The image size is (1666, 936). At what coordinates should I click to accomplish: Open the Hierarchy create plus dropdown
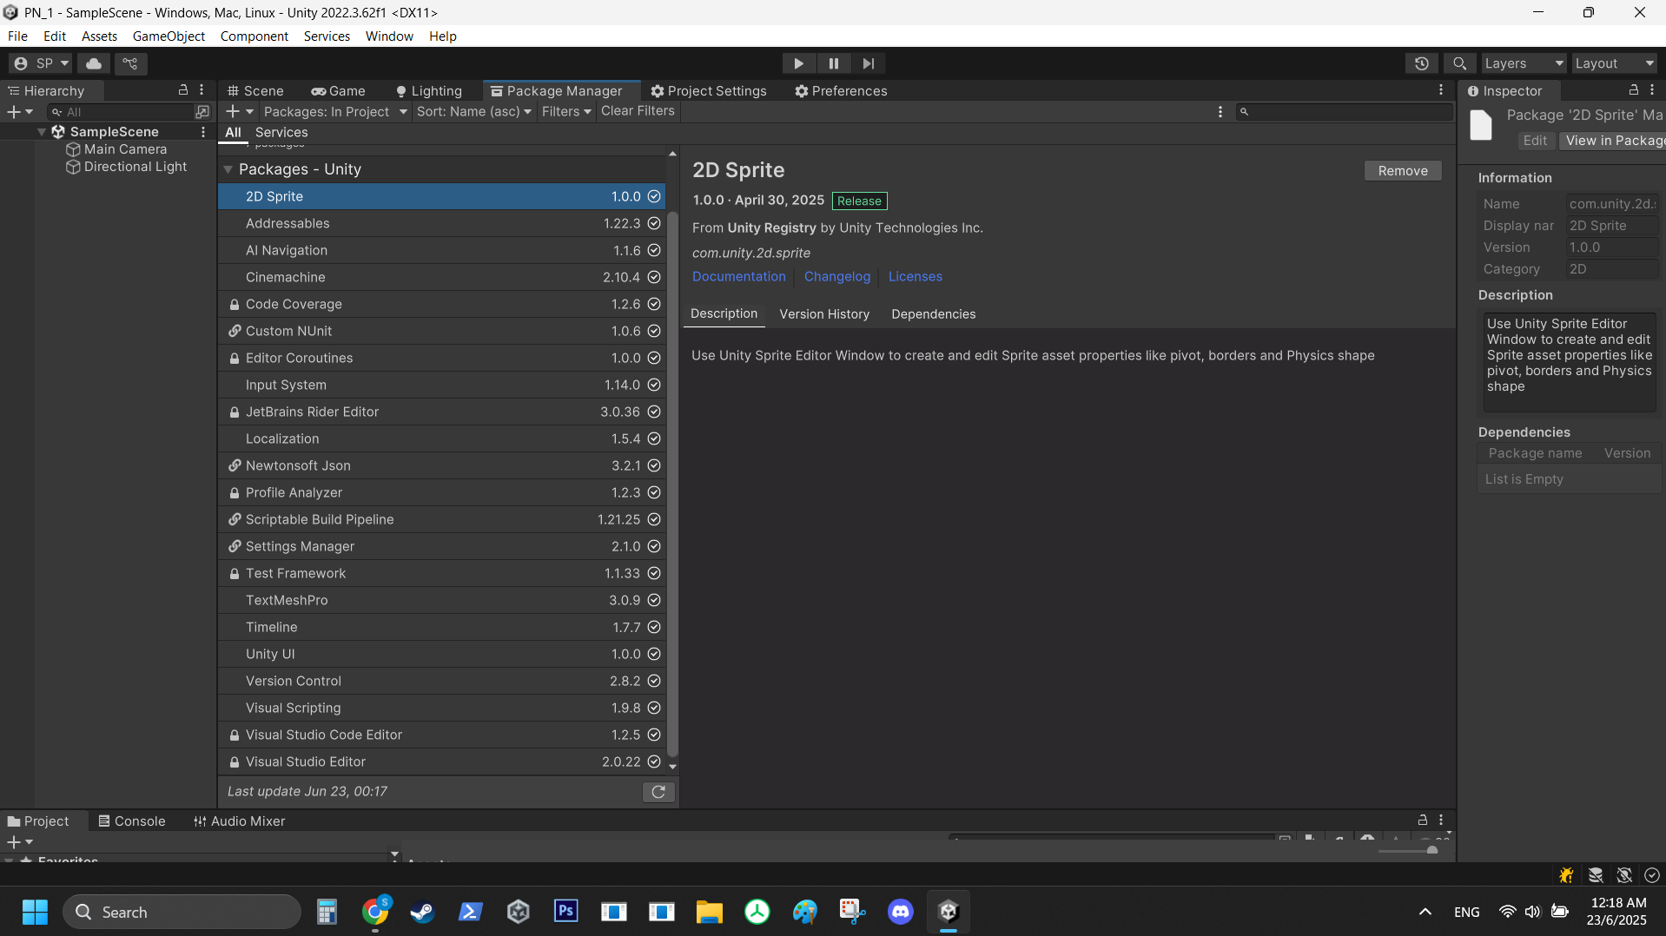pos(20,112)
